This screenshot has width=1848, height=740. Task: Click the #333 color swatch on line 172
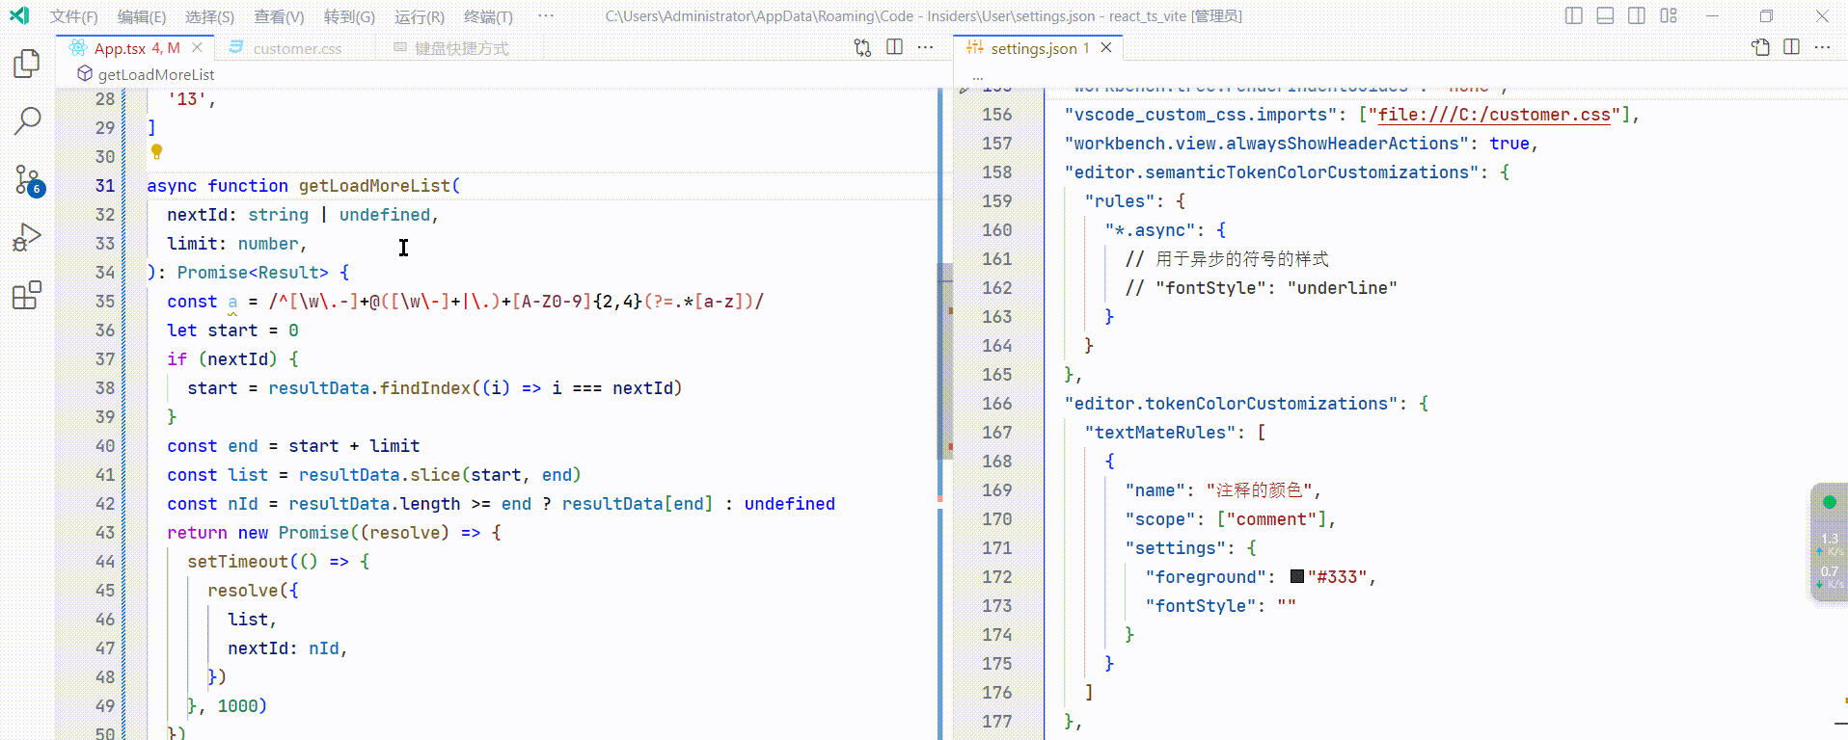click(1297, 576)
